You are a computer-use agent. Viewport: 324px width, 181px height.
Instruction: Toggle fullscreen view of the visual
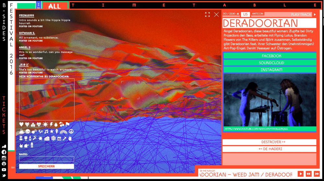tap(207, 15)
